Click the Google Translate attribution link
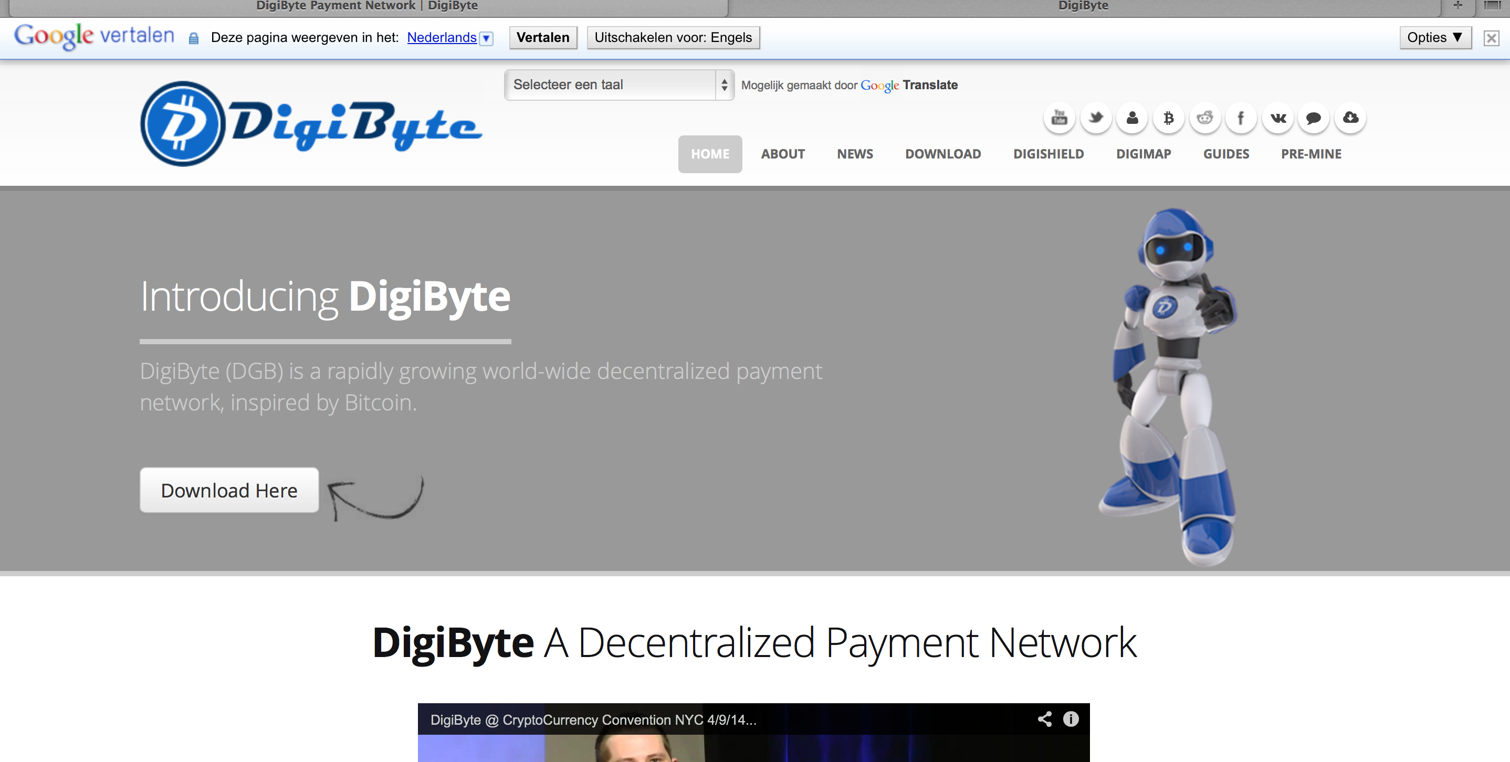1510x762 pixels. [x=909, y=85]
